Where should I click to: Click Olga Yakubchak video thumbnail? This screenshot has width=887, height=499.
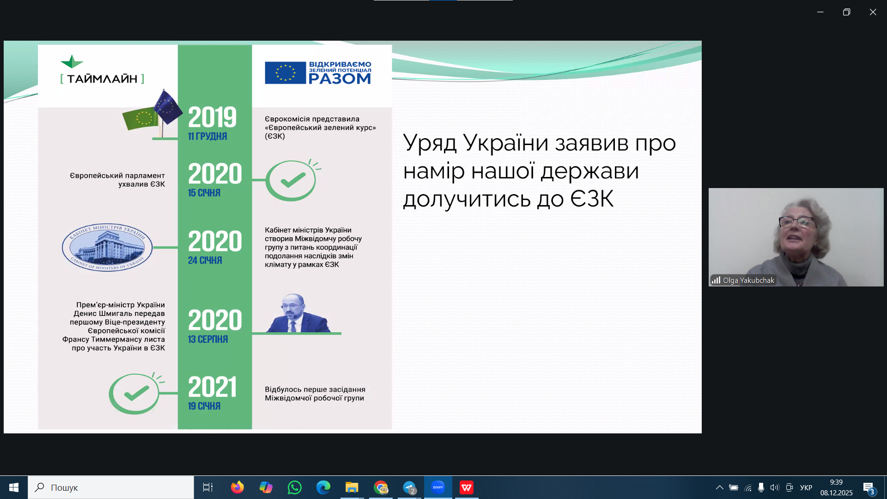[x=796, y=237]
